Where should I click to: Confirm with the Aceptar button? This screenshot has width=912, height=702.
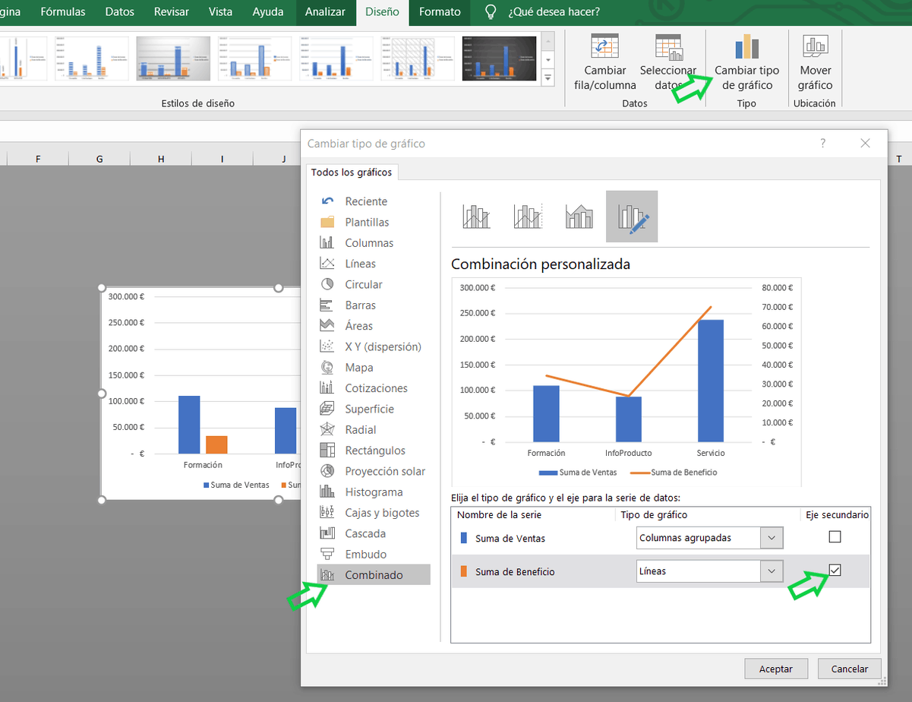[x=775, y=669]
